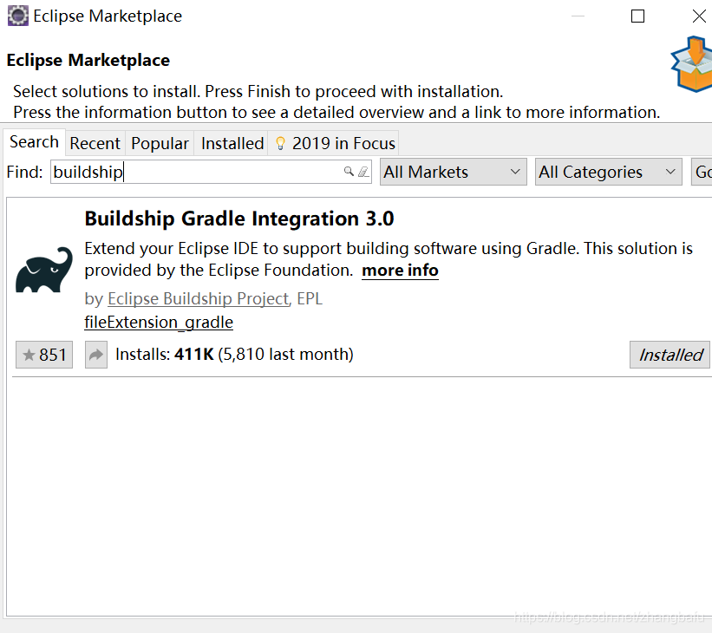Click the Go button

pyautogui.click(x=702, y=172)
